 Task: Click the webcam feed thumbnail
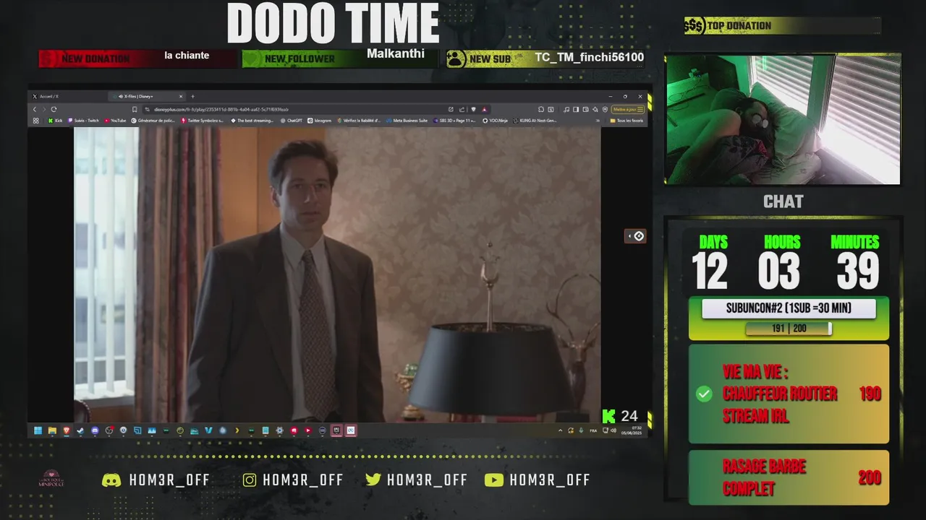tap(783, 119)
